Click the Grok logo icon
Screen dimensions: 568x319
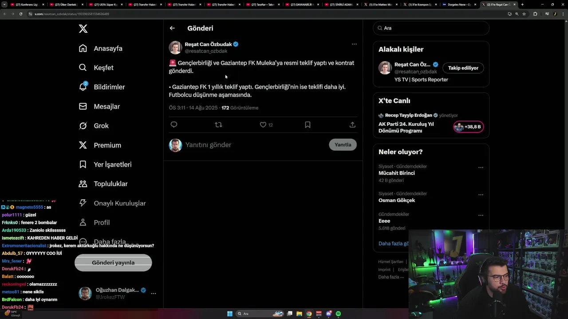pos(83,126)
